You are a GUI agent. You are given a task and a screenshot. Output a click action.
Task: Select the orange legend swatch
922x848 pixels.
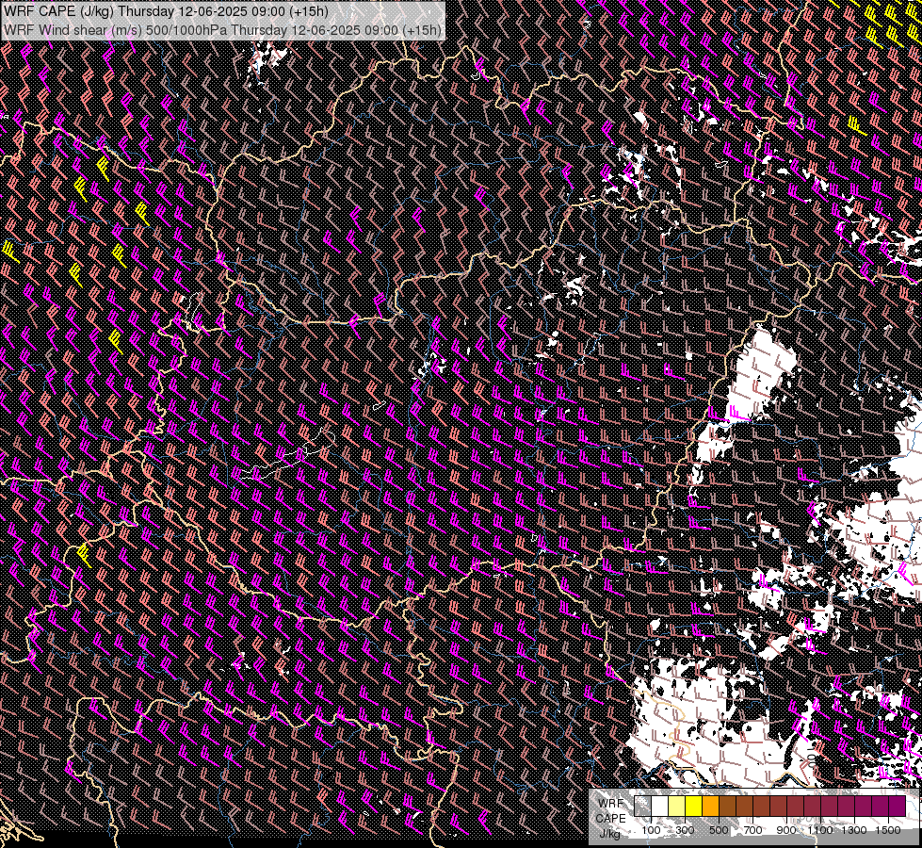pyautogui.click(x=710, y=806)
